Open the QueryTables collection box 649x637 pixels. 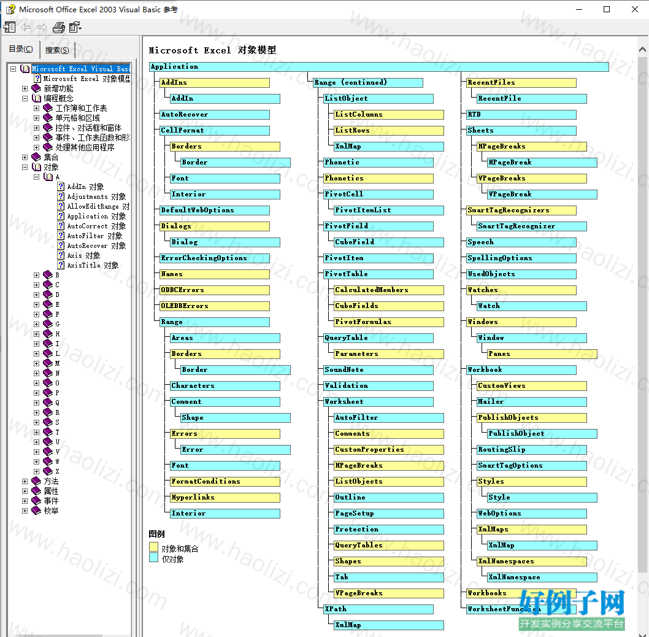pos(389,546)
